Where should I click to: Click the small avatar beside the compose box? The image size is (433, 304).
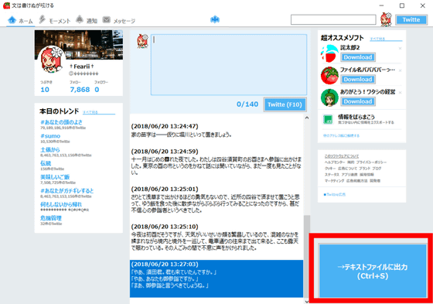(142, 41)
